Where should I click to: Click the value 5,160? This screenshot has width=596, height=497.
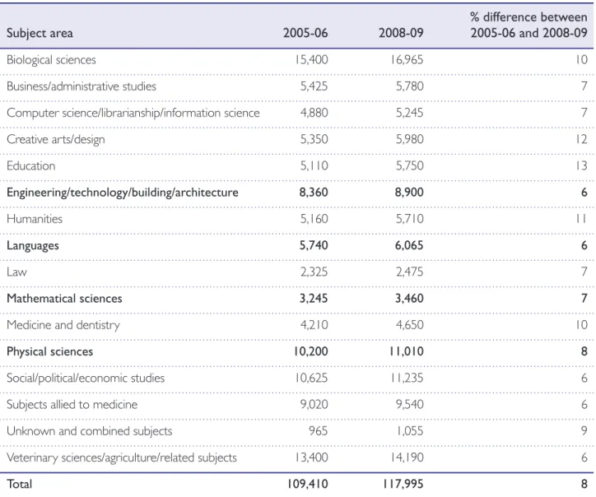point(314,219)
